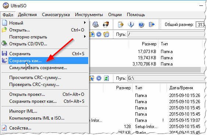Image resolution: width=207 pixels, height=135 pixels.
Task: Open Свойства... from the File menu
Action: [45, 128]
